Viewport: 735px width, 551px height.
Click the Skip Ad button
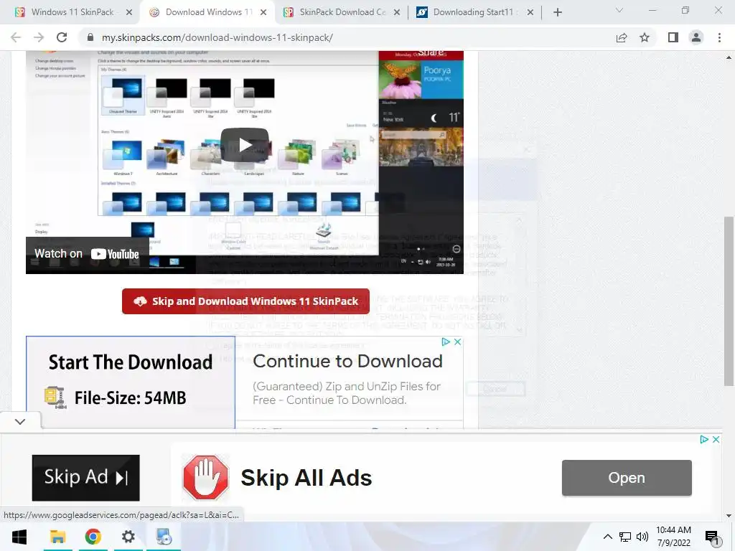pos(86,477)
